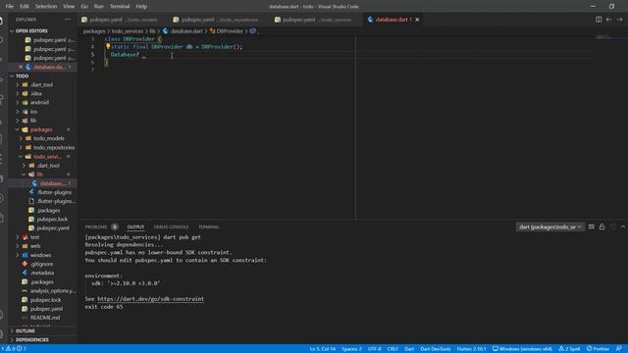Click the 2 Spell warning indicator

pyautogui.click(x=569, y=349)
